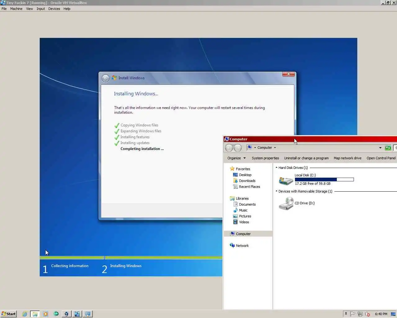Click the Computer address bar field
The width and height of the screenshot is (397, 318).
pos(314,148)
